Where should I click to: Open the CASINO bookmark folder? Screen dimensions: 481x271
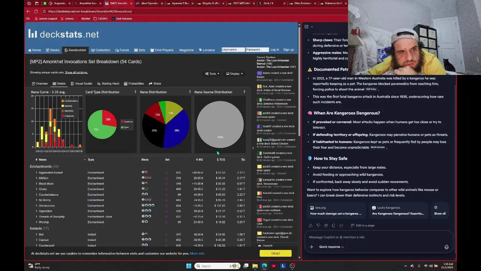tap(101, 18)
